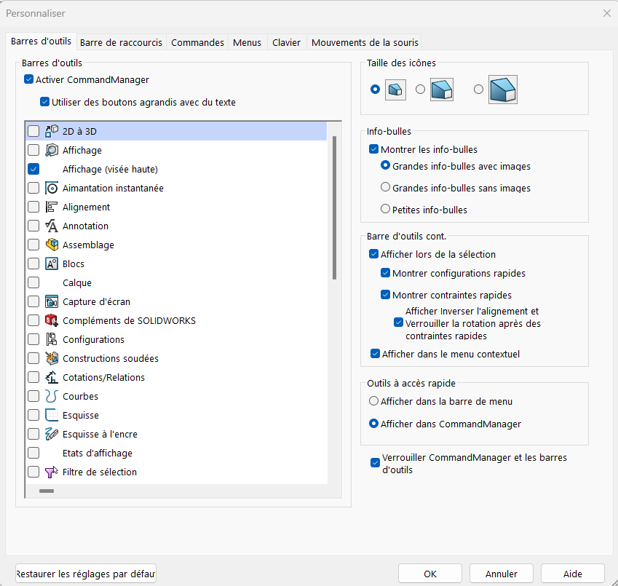Choose Afficher dans la barre de menu
The height and width of the screenshot is (586, 618).
pyautogui.click(x=374, y=400)
